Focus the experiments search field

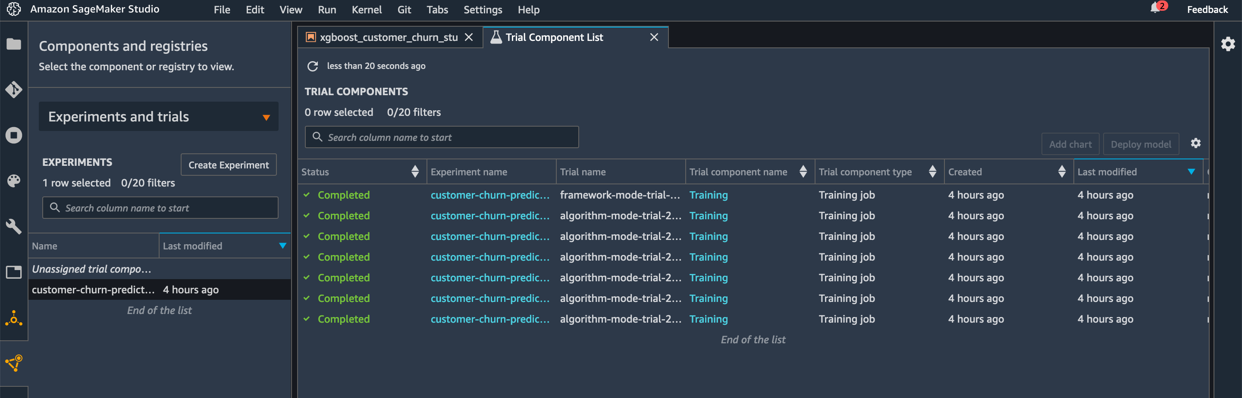click(x=160, y=207)
